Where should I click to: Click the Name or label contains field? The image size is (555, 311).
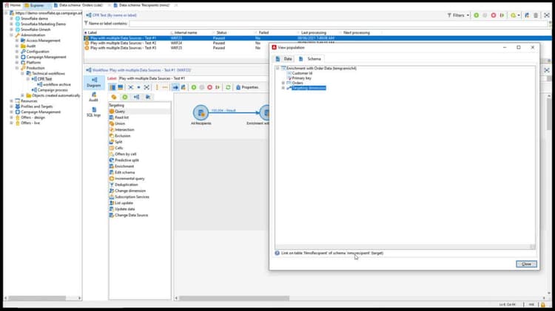(x=339, y=24)
